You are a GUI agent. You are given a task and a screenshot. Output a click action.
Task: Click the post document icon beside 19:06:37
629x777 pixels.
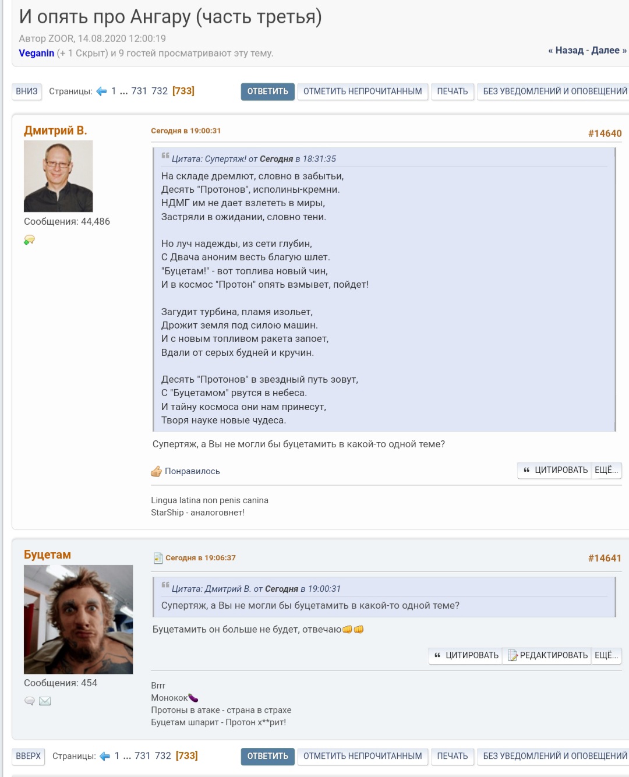pos(158,558)
